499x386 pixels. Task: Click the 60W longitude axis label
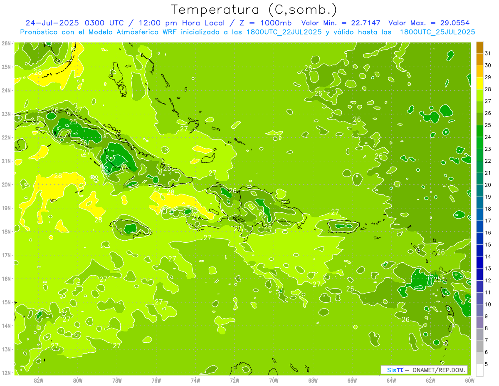point(469,380)
